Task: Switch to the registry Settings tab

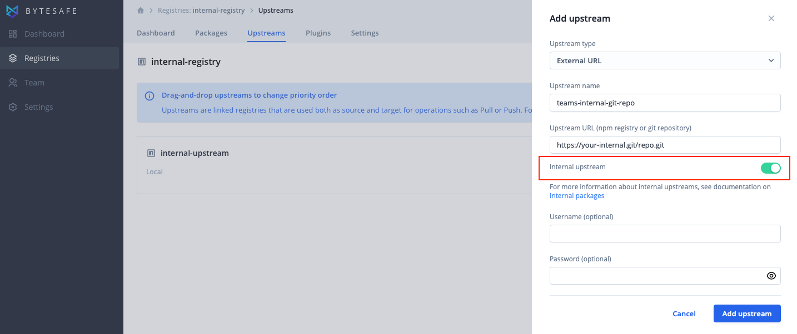Action: tap(365, 33)
